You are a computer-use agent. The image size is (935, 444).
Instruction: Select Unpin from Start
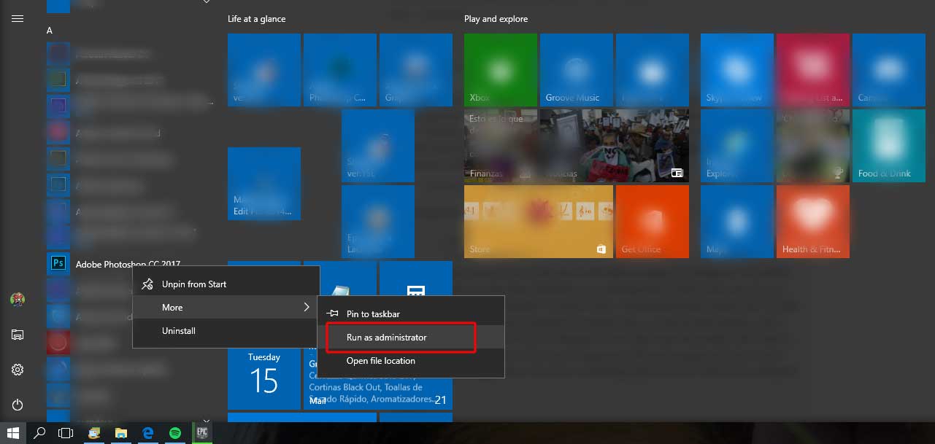pos(226,284)
